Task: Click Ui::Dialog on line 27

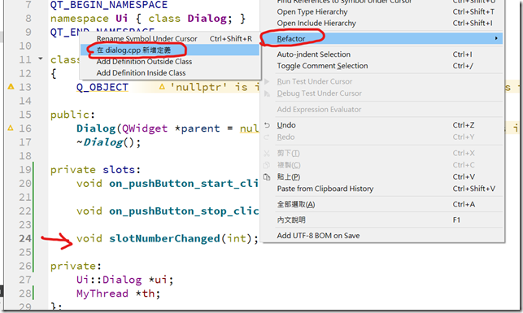Action: (109, 280)
